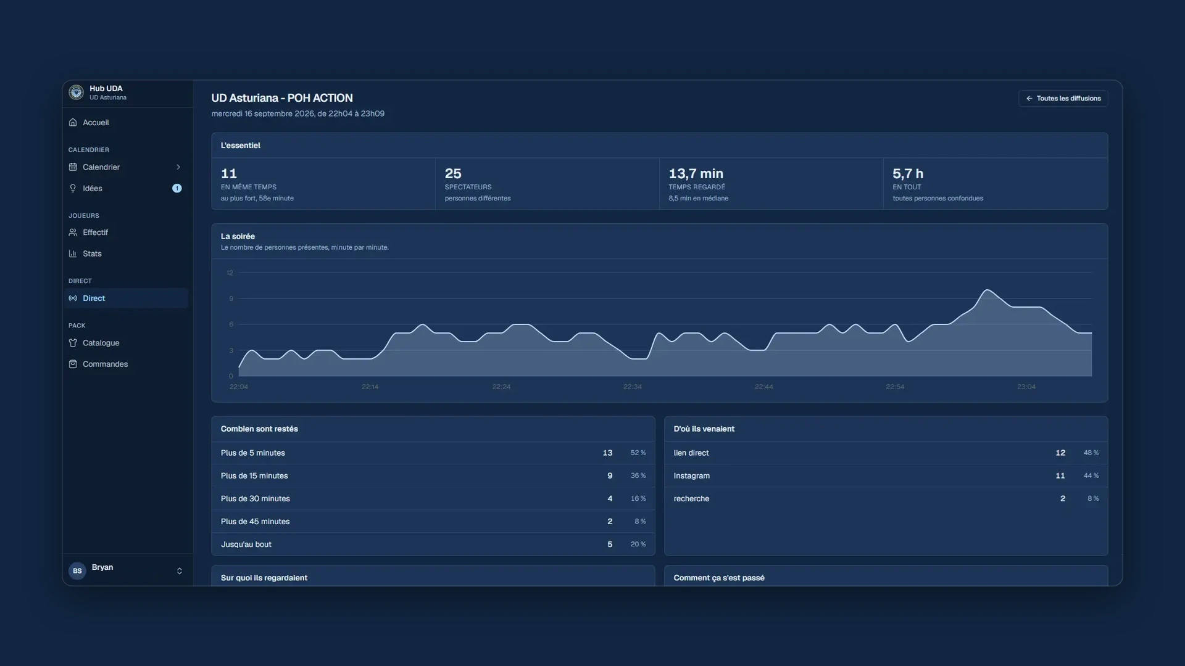Click the BS user avatar
This screenshot has height=666, width=1185.
click(x=77, y=570)
